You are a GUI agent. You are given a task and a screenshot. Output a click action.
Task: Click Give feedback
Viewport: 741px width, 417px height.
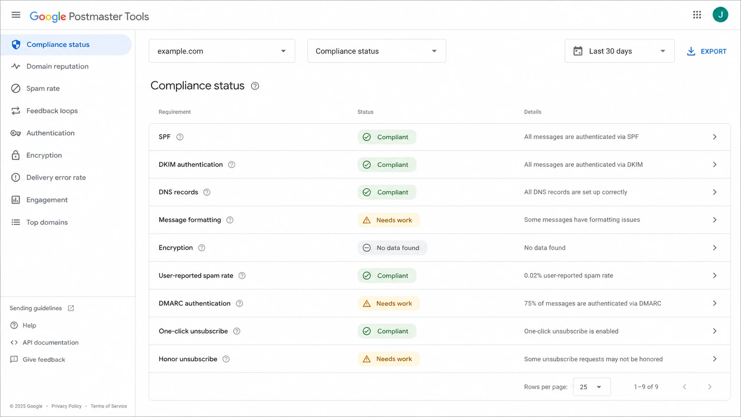click(44, 359)
